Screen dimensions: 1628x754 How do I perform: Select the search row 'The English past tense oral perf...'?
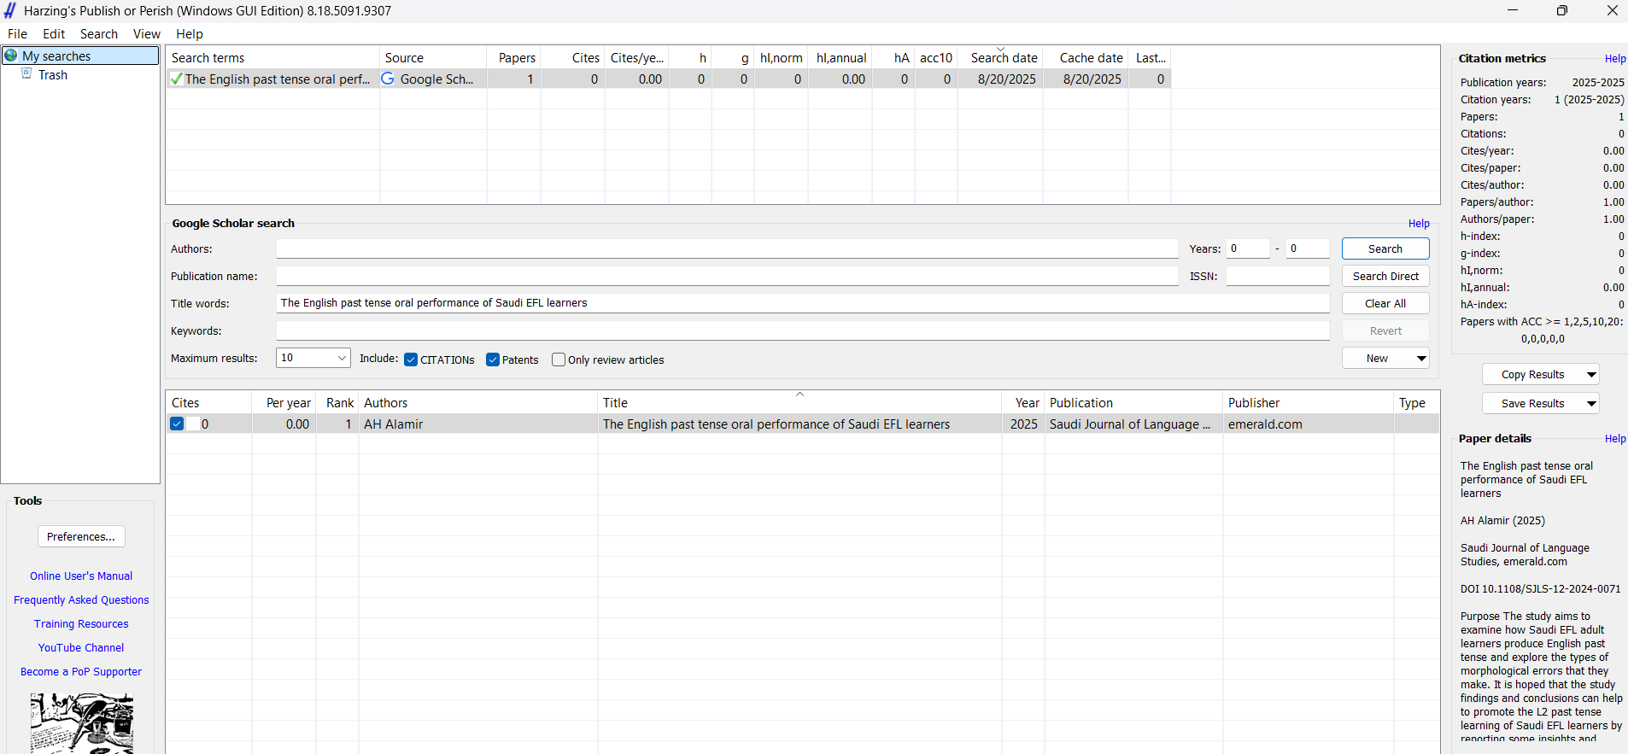tap(668, 79)
